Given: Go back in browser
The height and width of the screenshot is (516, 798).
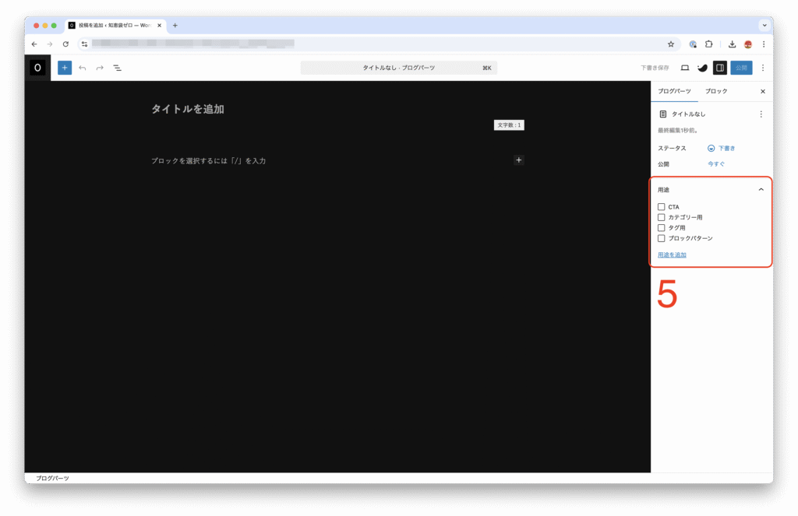Looking at the screenshot, I should click(x=34, y=44).
